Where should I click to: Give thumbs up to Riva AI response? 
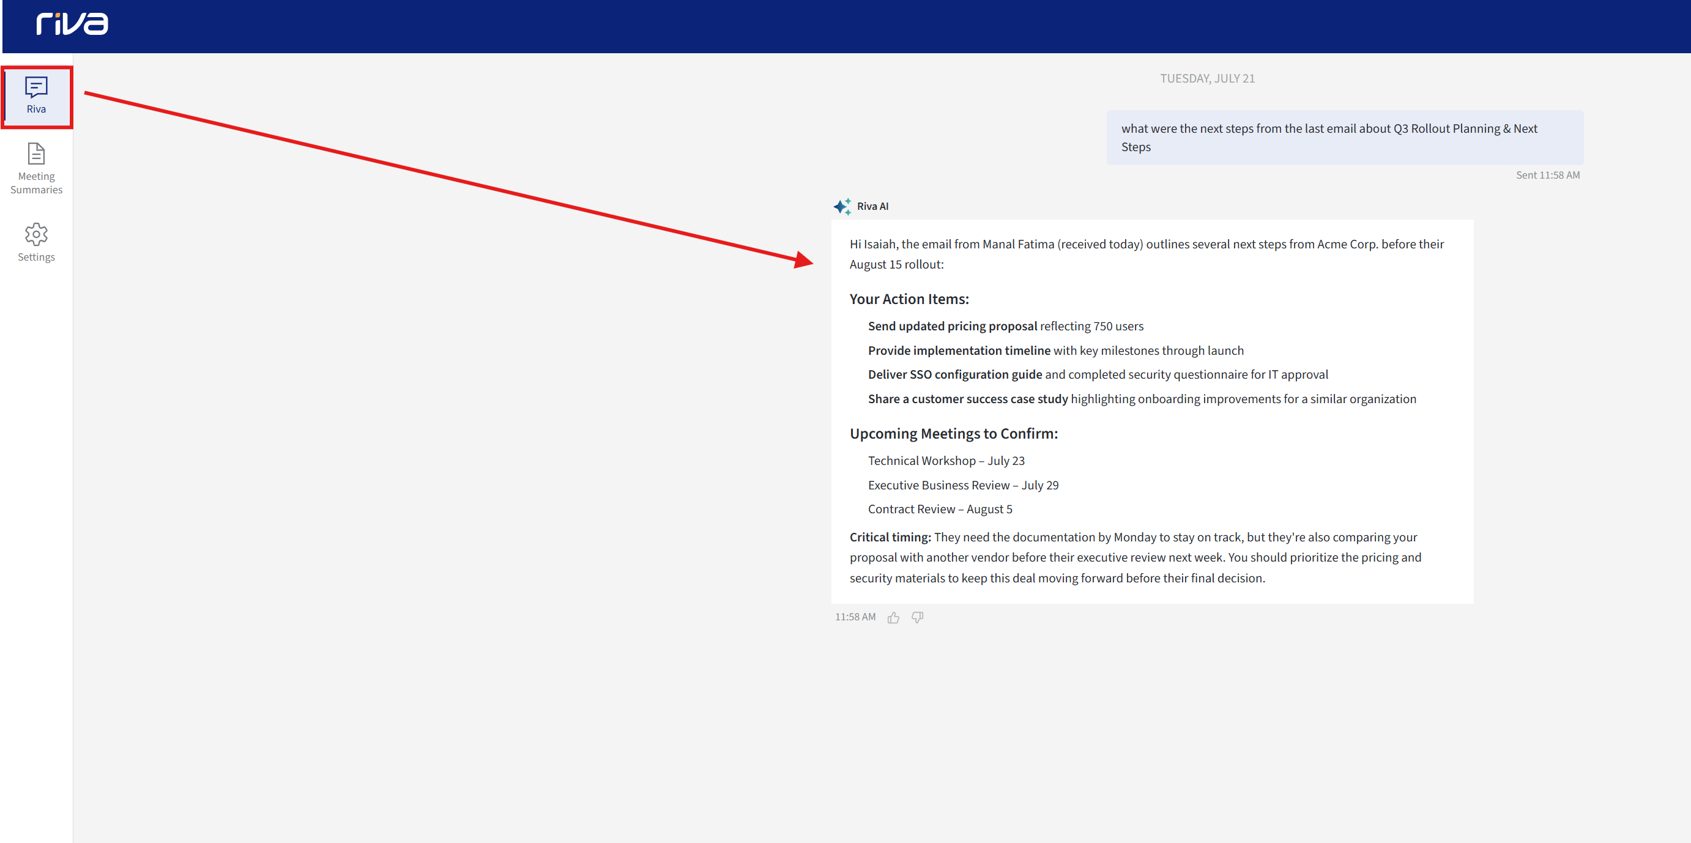coord(893,617)
